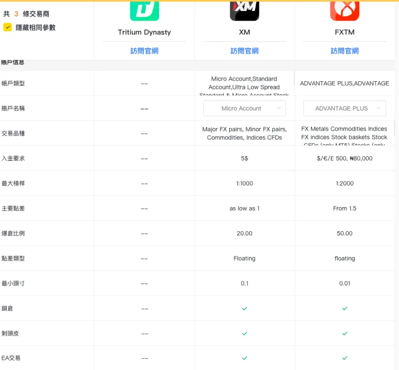
Task: Click the XM EA交易 checkmark
Action: (244, 358)
